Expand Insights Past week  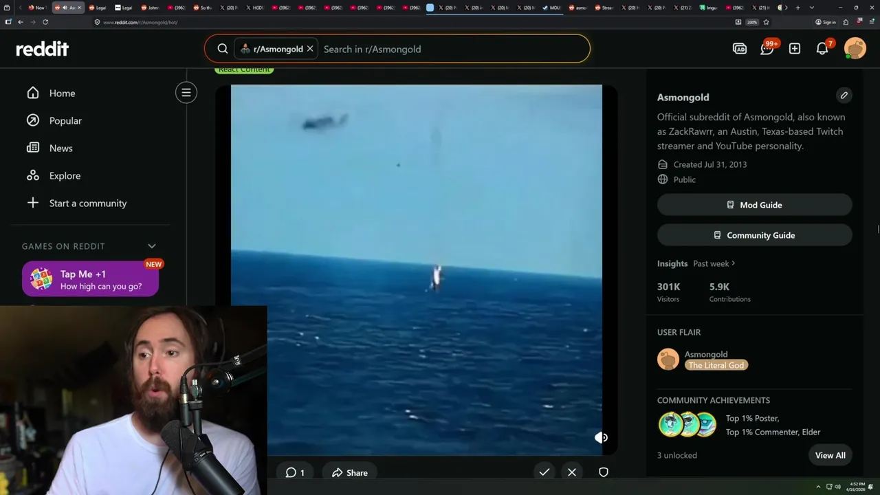click(714, 263)
